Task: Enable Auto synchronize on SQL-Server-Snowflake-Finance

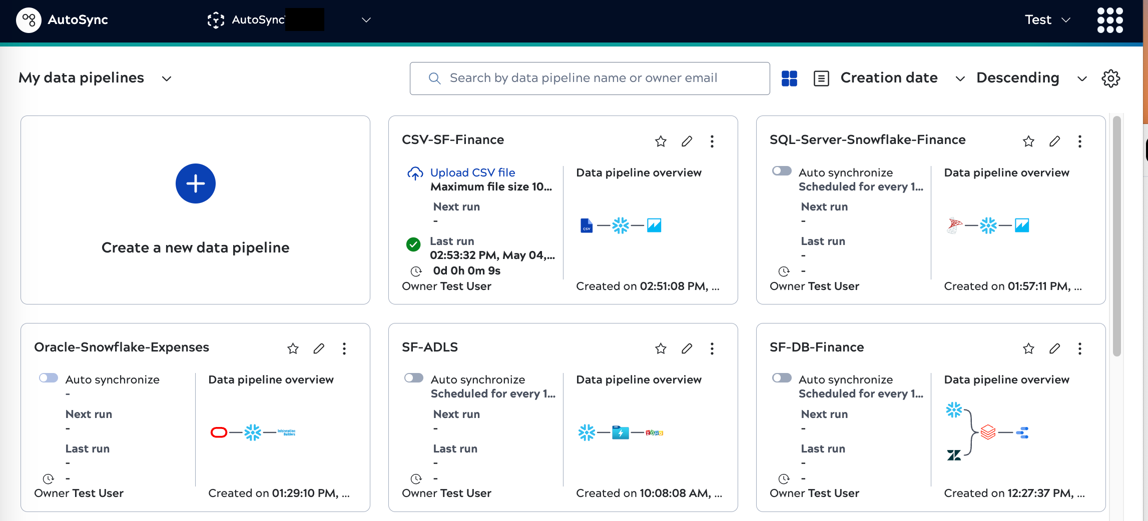Action: [x=781, y=170]
